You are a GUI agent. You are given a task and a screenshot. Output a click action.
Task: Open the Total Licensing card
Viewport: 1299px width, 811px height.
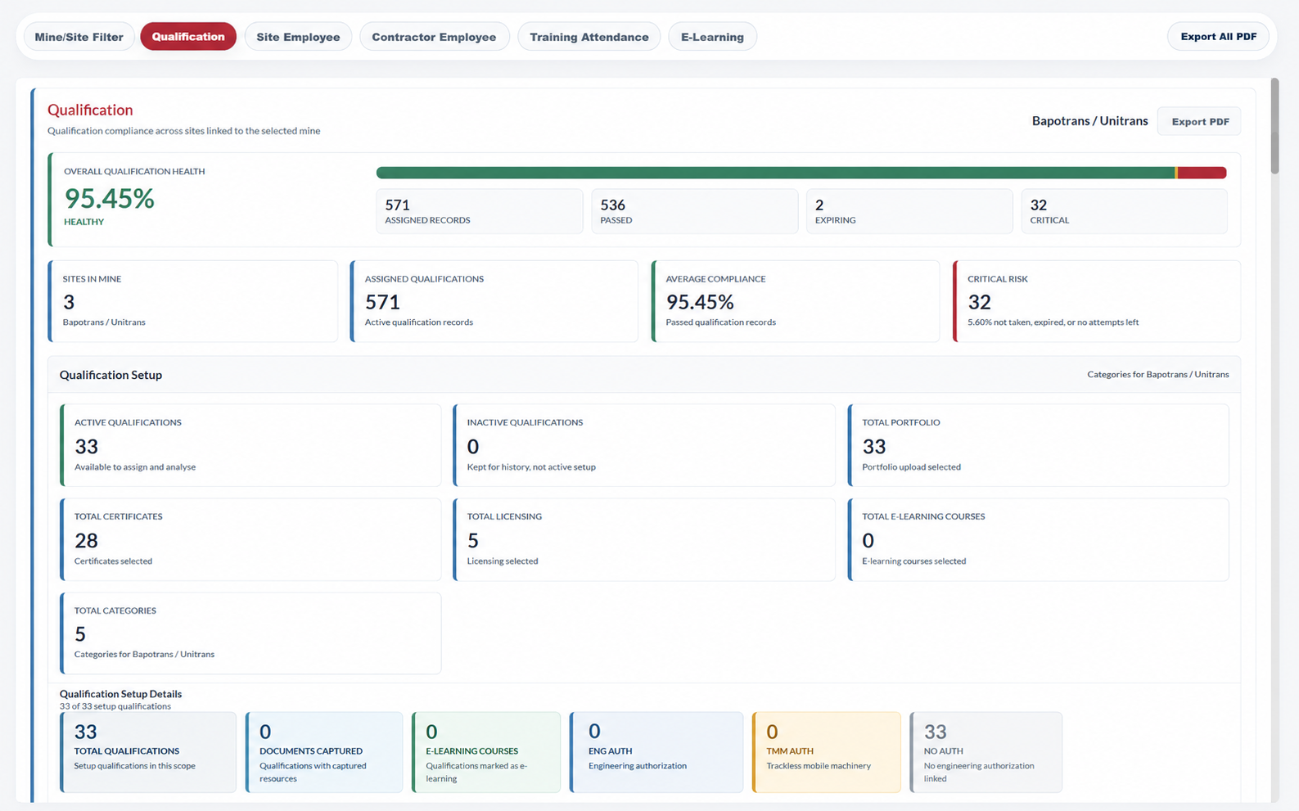644,539
